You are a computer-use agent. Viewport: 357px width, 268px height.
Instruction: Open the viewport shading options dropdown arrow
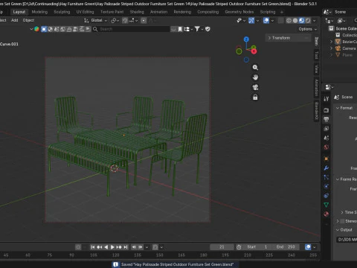[x=315, y=21]
